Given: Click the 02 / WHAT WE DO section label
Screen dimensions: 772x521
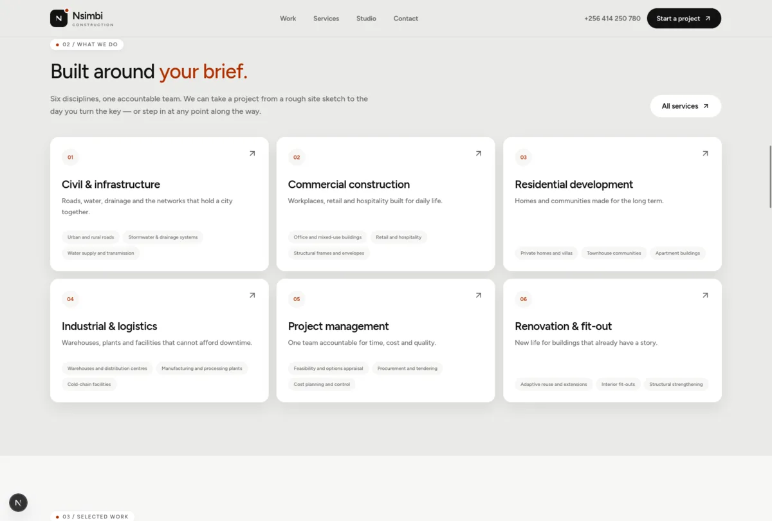Looking at the screenshot, I should click(87, 44).
